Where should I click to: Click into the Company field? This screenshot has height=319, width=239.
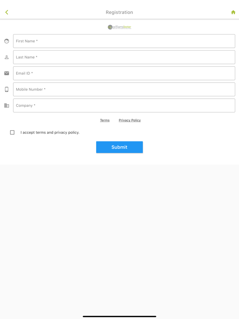(124, 106)
